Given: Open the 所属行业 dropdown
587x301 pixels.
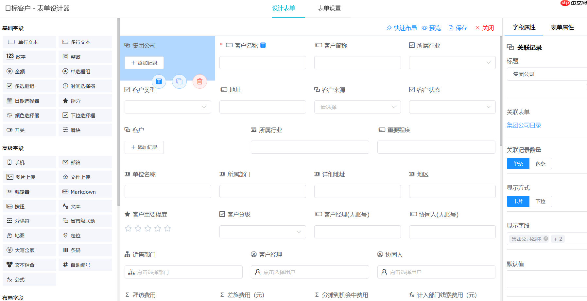Looking at the screenshot, I should 488,62.
